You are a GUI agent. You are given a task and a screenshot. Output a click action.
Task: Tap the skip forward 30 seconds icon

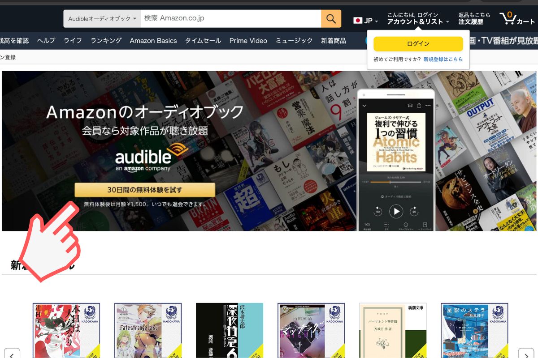[414, 211]
